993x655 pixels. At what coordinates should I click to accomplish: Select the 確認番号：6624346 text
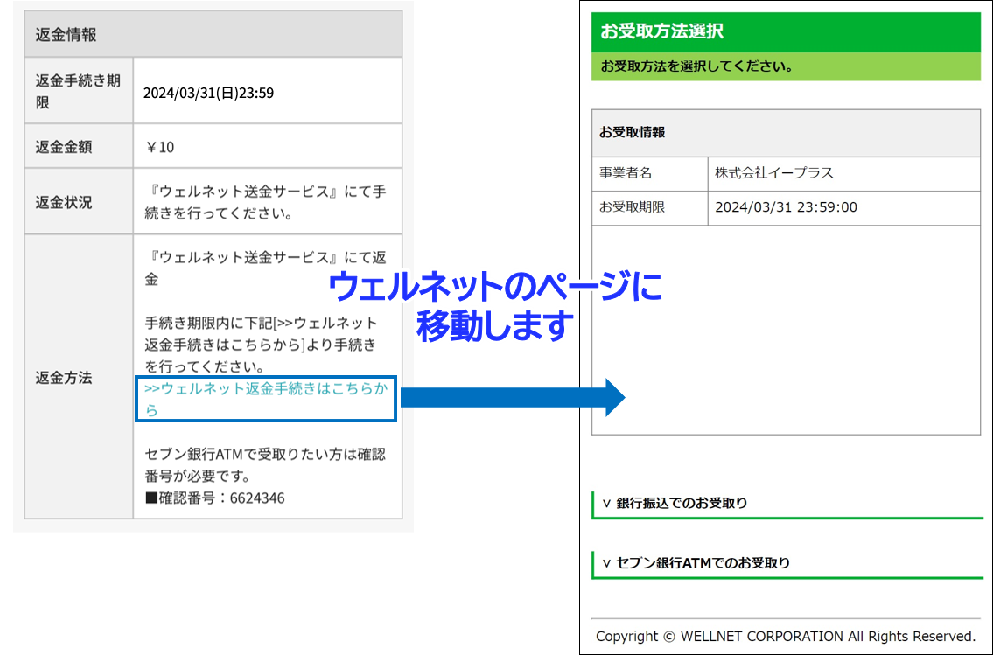(x=214, y=498)
